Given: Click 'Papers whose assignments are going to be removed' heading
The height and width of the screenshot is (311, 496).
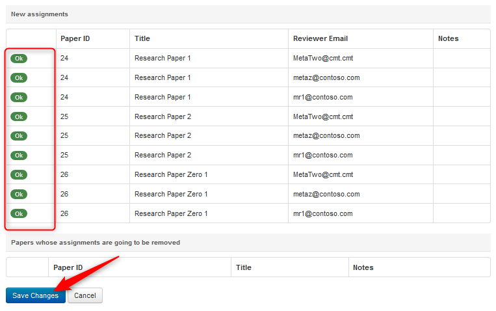Looking at the screenshot, I should point(96,242).
